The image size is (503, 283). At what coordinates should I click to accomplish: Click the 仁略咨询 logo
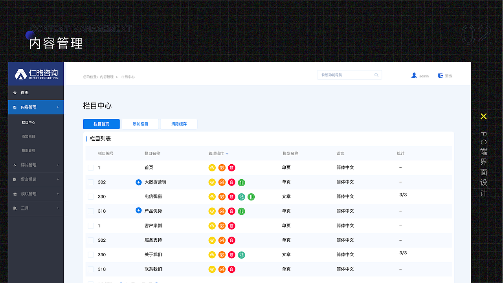pyautogui.click(x=36, y=74)
